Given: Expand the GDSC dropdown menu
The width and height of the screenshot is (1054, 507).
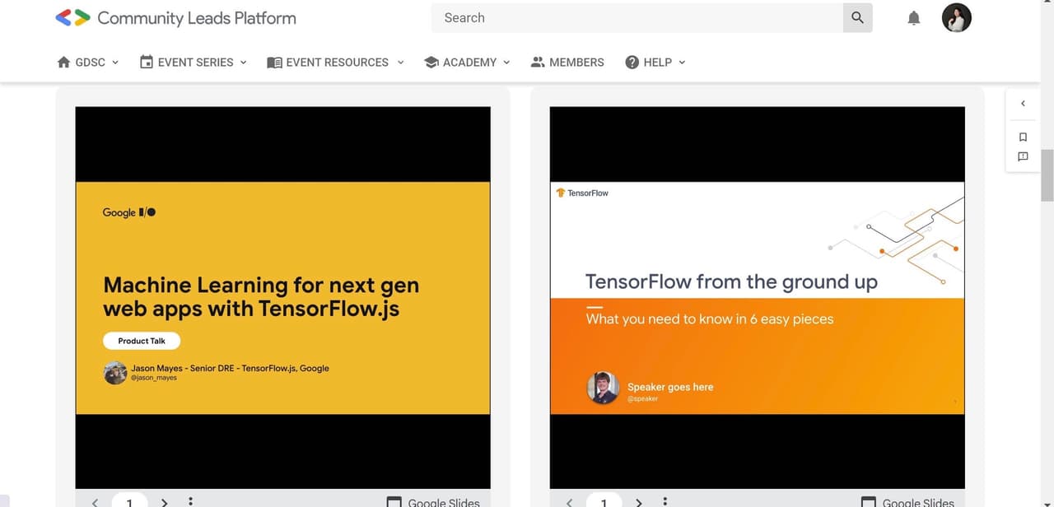Looking at the screenshot, I should tap(88, 63).
